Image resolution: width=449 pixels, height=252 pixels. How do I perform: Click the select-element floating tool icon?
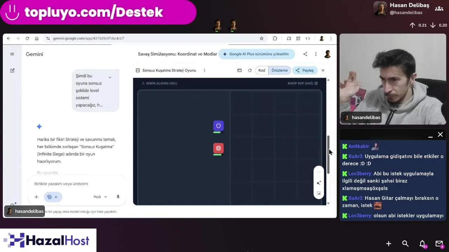coord(319,194)
